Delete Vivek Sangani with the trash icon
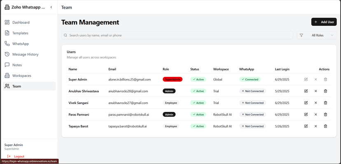The image size is (341, 164). (x=326, y=103)
